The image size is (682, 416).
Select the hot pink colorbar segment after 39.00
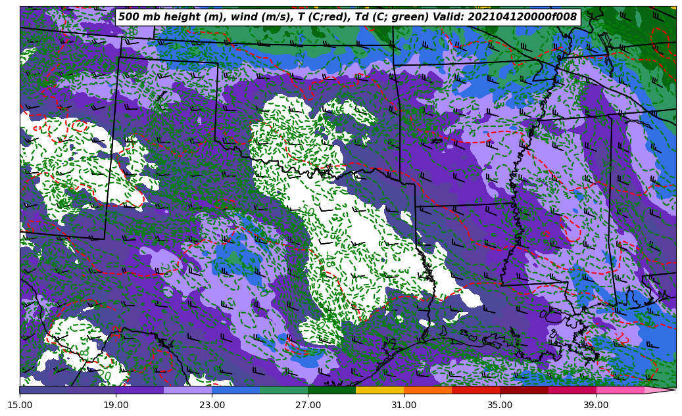[620, 390]
